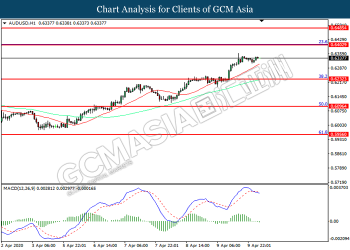Click the 8 Apr 14:00 time label

coord(198,245)
